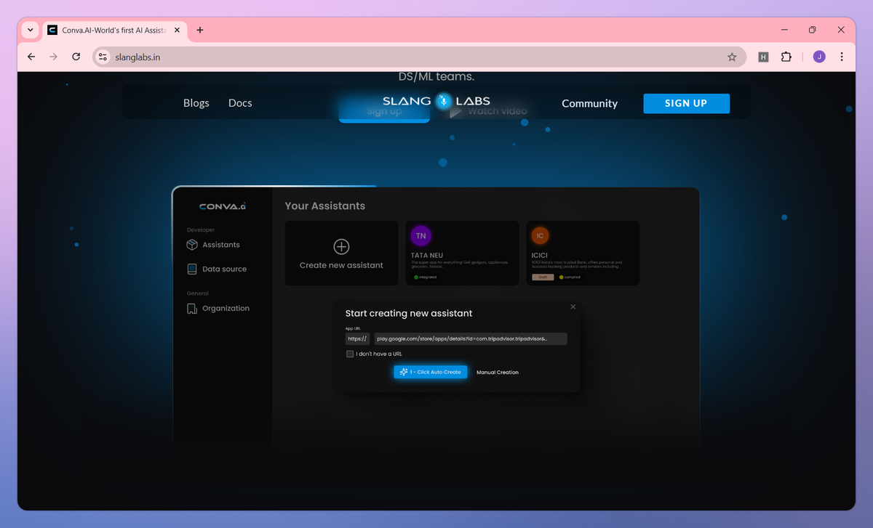Click the H extension icon
The width and height of the screenshot is (873, 528).
(x=763, y=57)
